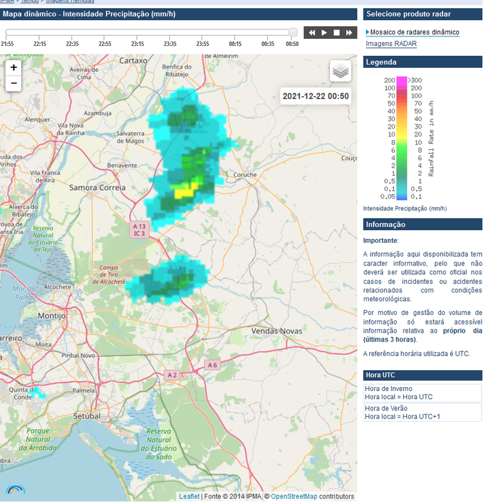Jump to the 23:55 timeline tick

click(x=203, y=44)
